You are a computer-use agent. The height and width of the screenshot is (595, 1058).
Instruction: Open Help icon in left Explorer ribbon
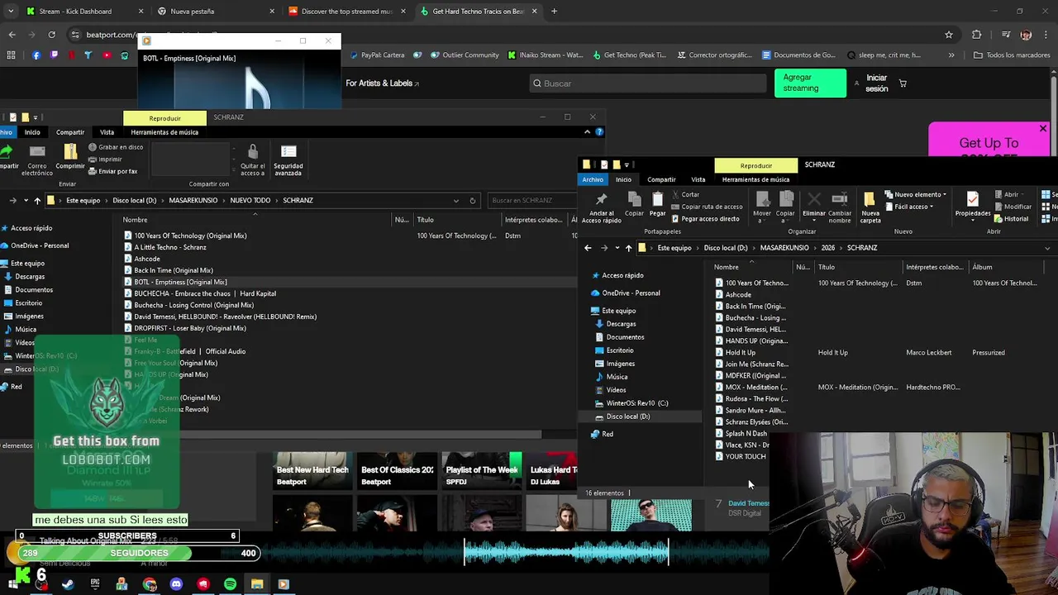point(599,132)
